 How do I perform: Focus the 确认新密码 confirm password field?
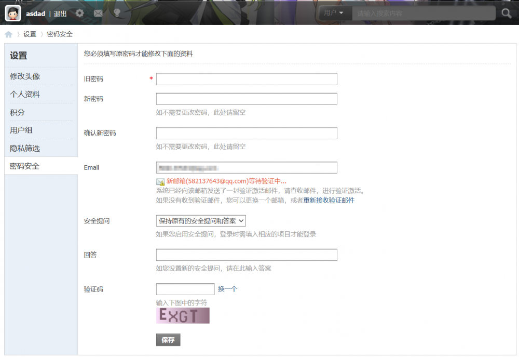click(x=247, y=133)
